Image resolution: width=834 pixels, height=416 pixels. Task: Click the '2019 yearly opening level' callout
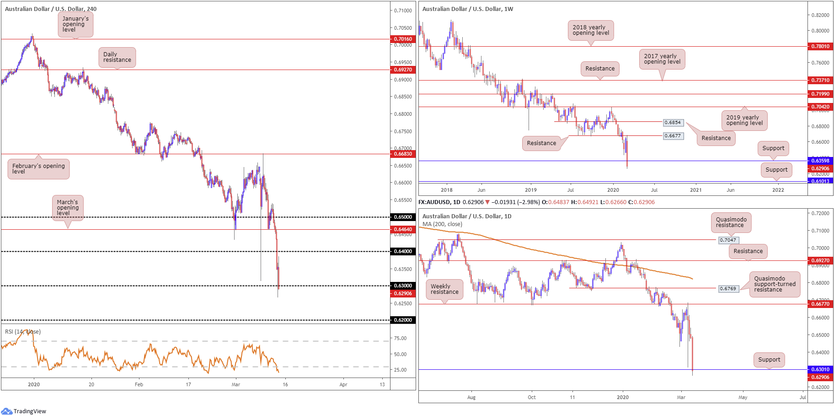(744, 120)
